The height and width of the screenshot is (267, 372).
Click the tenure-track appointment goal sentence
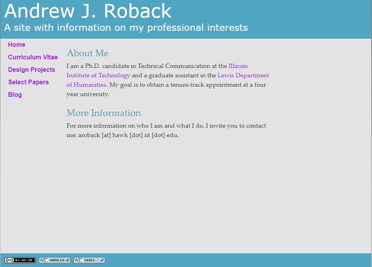pos(187,85)
